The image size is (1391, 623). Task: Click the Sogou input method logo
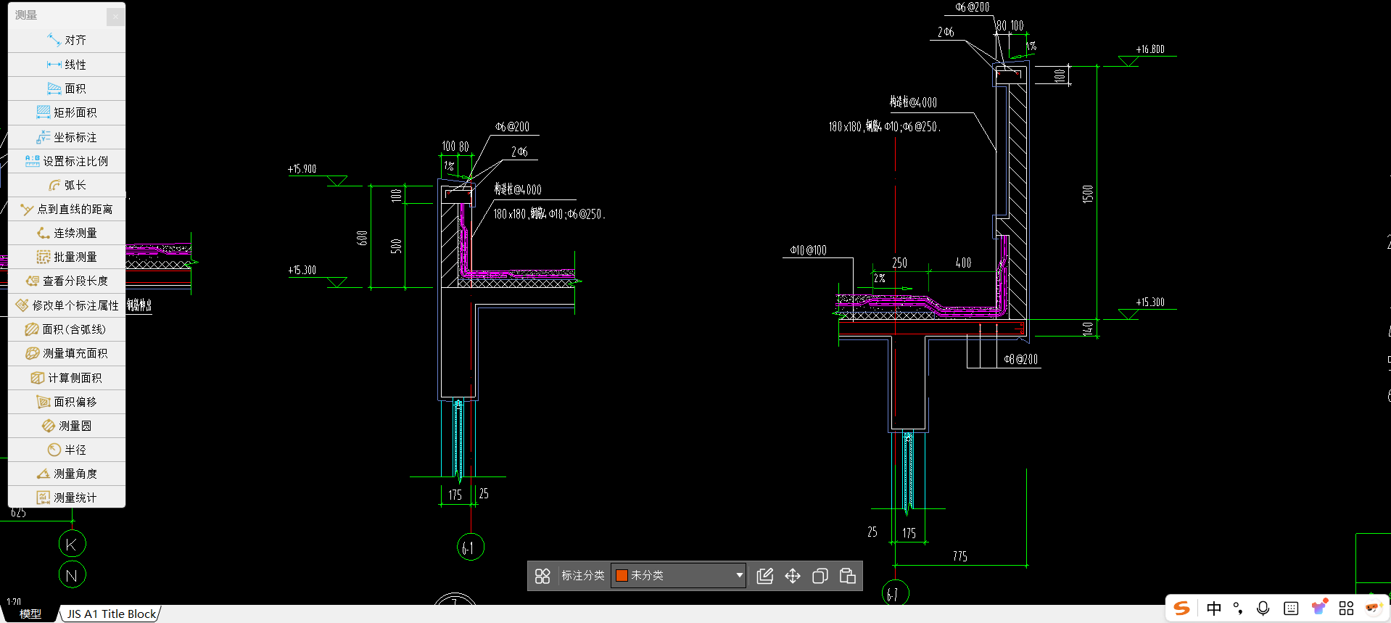1182,608
